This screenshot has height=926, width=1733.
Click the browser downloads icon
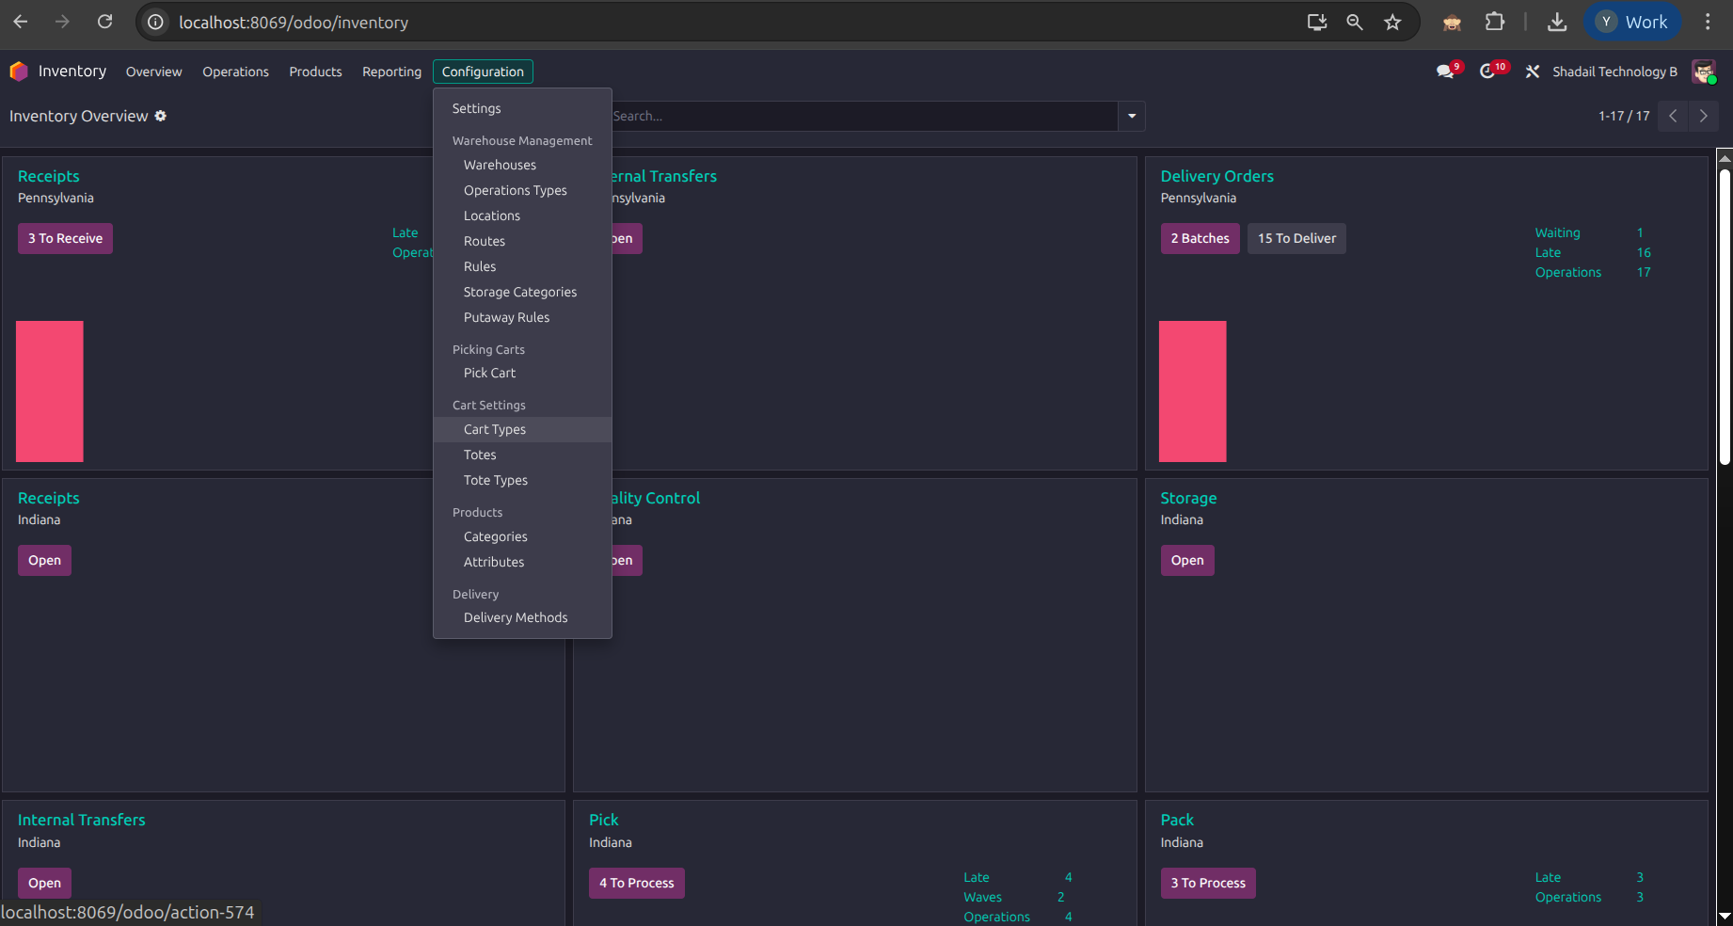click(x=1557, y=22)
